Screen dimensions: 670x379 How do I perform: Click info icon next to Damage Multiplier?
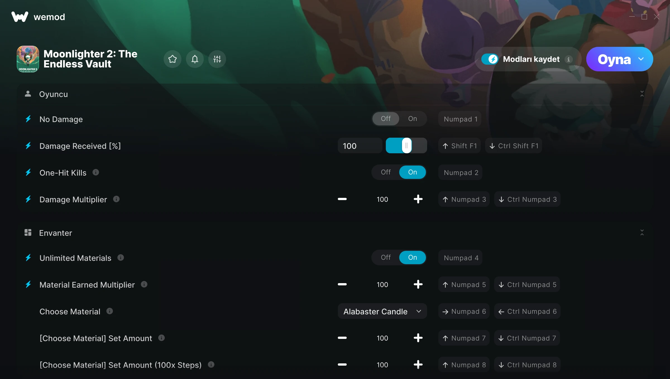(x=116, y=199)
